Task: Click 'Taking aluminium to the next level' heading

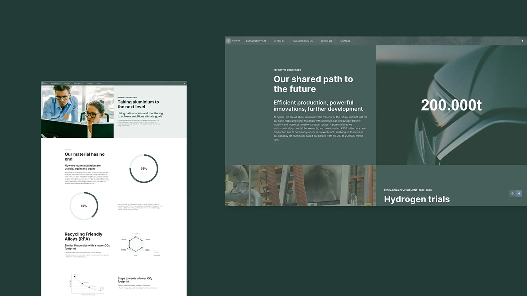Action: (x=138, y=104)
